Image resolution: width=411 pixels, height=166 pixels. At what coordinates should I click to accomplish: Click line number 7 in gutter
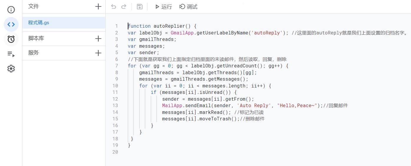click(117, 66)
